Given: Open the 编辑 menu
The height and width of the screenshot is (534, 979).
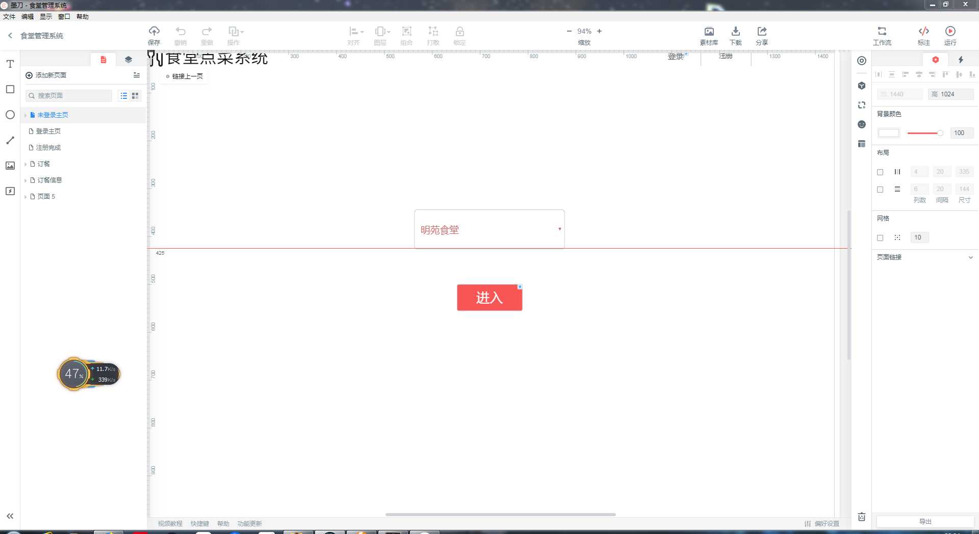Looking at the screenshot, I should tap(28, 17).
